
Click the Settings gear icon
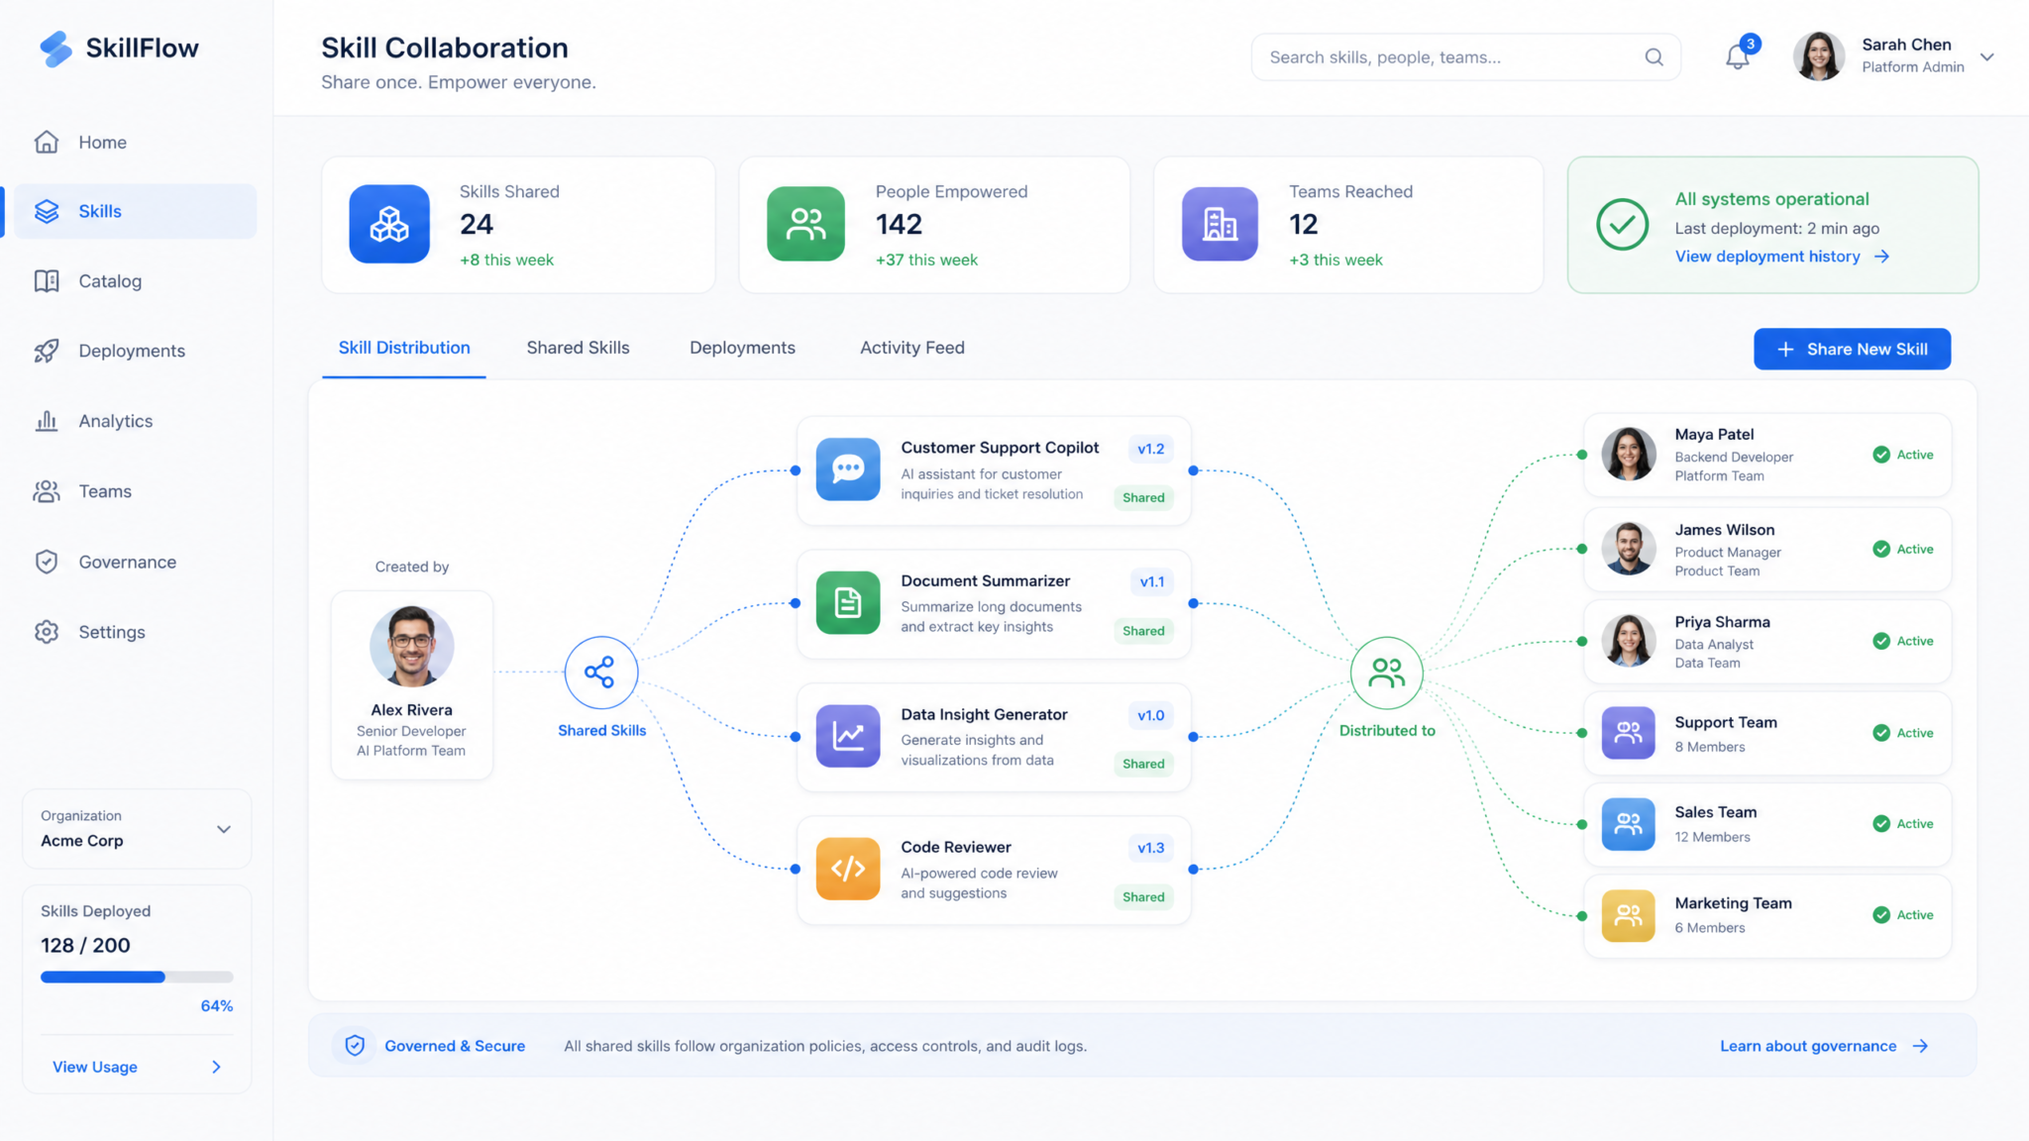(47, 632)
